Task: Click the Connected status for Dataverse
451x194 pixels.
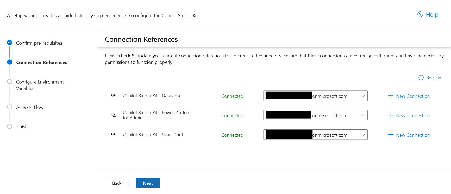Action: [232, 96]
